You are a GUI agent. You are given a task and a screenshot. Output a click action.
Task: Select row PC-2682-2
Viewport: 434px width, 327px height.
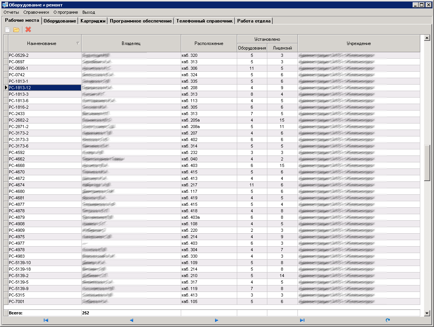[x=212, y=120]
